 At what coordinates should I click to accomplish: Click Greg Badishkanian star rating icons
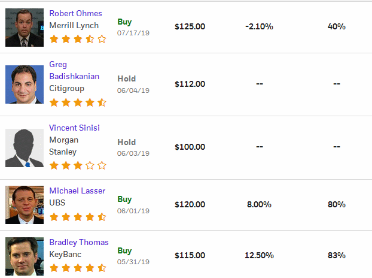(78, 102)
